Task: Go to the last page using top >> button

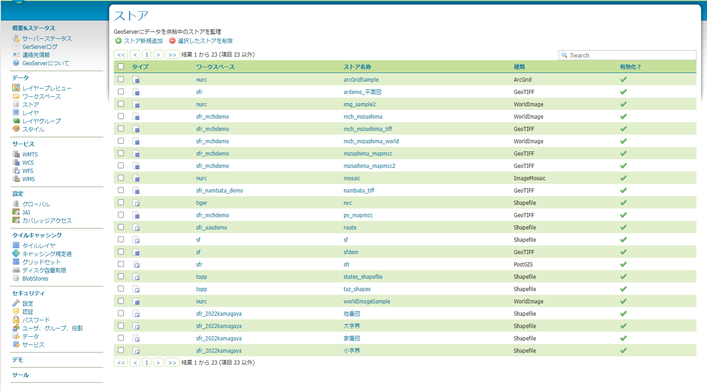Action: click(x=172, y=55)
